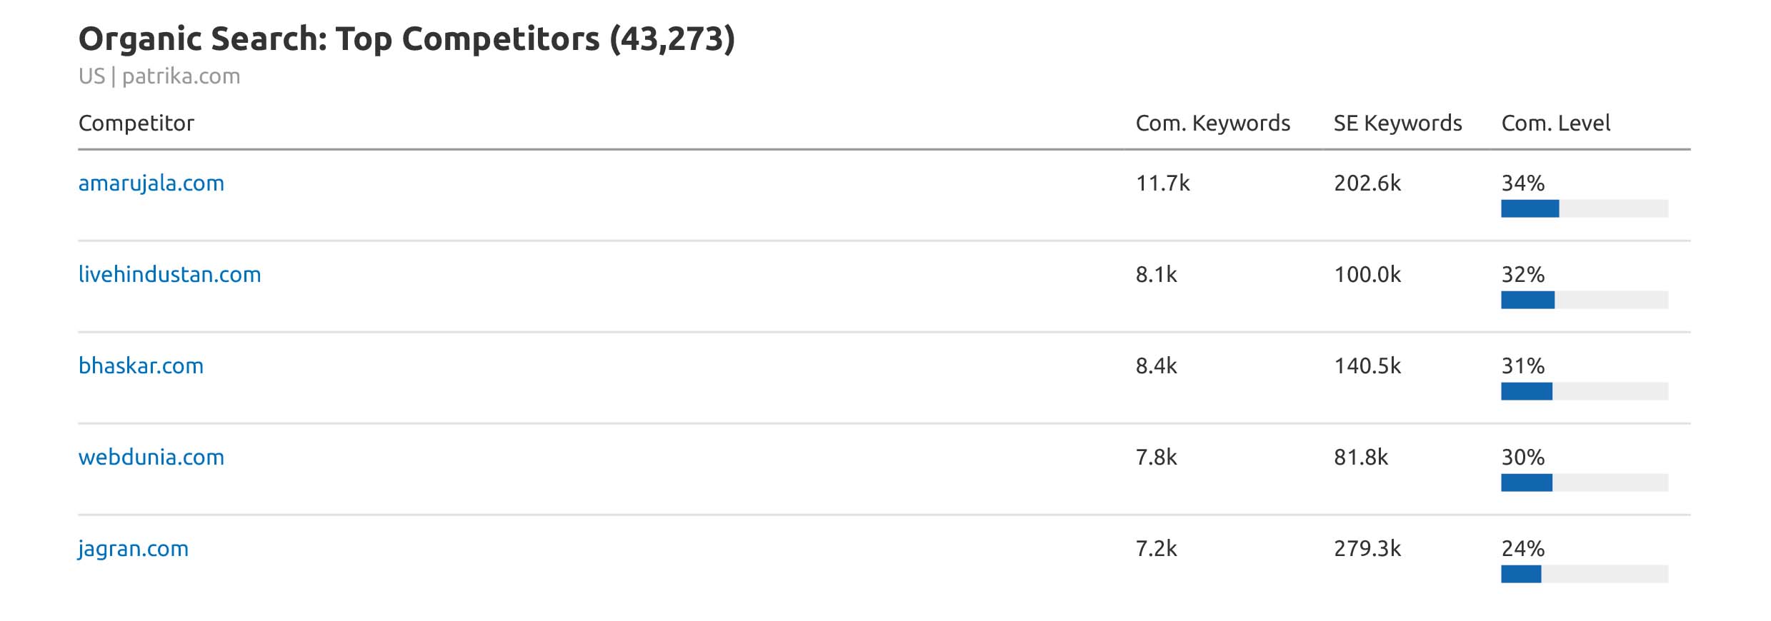Viewport: 1771px width, 621px height.
Task: Open the jagran.com competitor link
Action: 133,549
